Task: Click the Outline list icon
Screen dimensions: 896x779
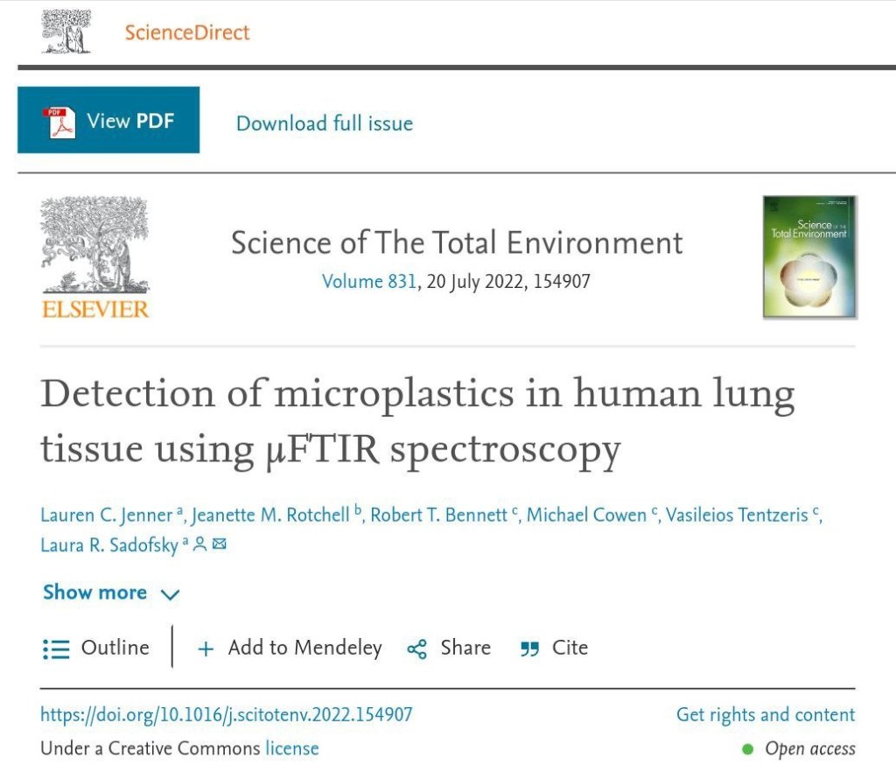Action: (x=56, y=649)
